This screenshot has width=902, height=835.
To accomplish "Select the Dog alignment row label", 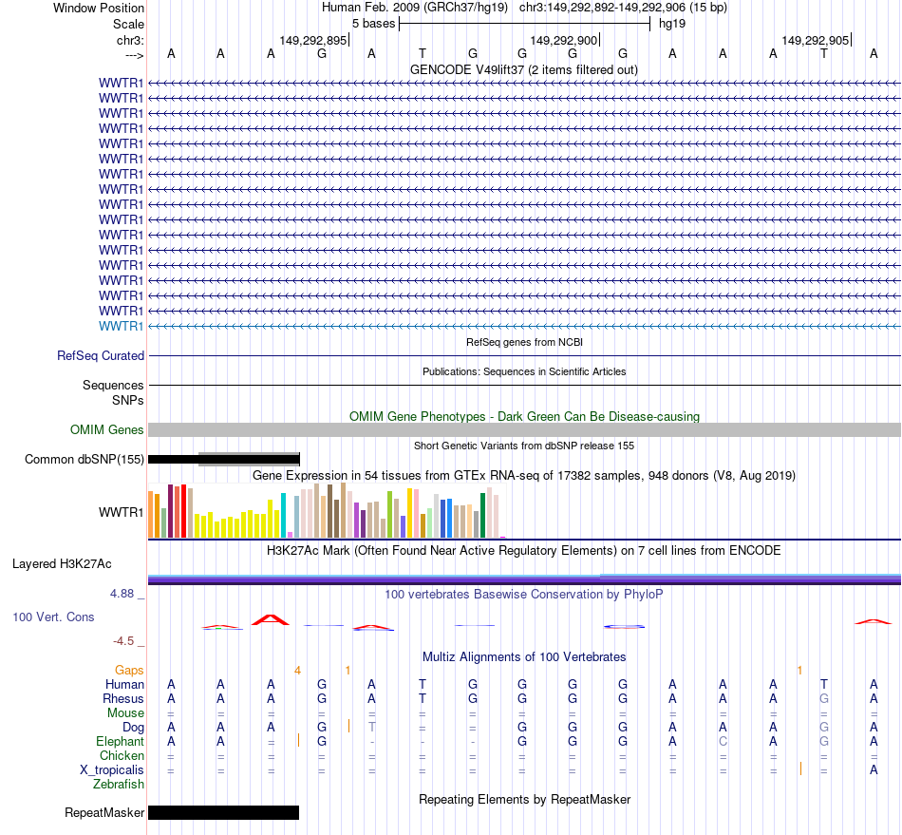I will [133, 728].
